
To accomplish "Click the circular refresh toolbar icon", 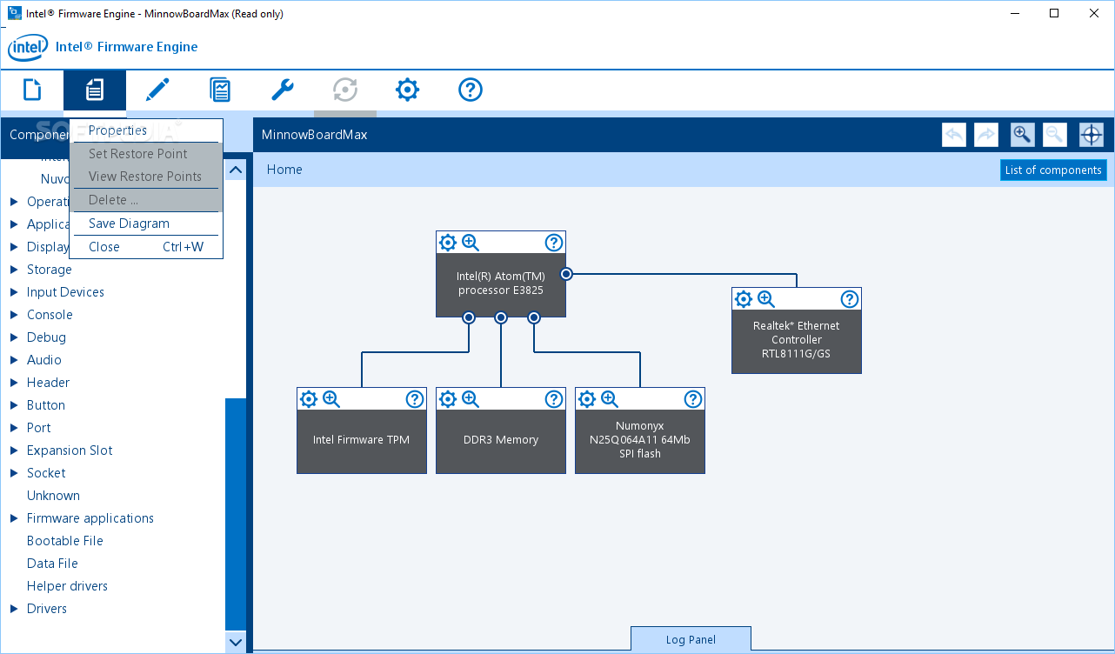I will pyautogui.click(x=345, y=90).
